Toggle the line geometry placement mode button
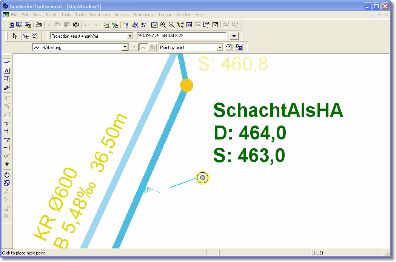 (143, 47)
